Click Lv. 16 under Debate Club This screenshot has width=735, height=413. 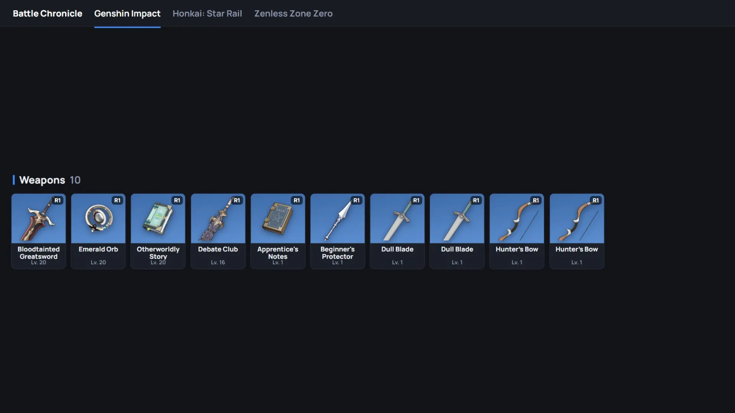click(218, 262)
